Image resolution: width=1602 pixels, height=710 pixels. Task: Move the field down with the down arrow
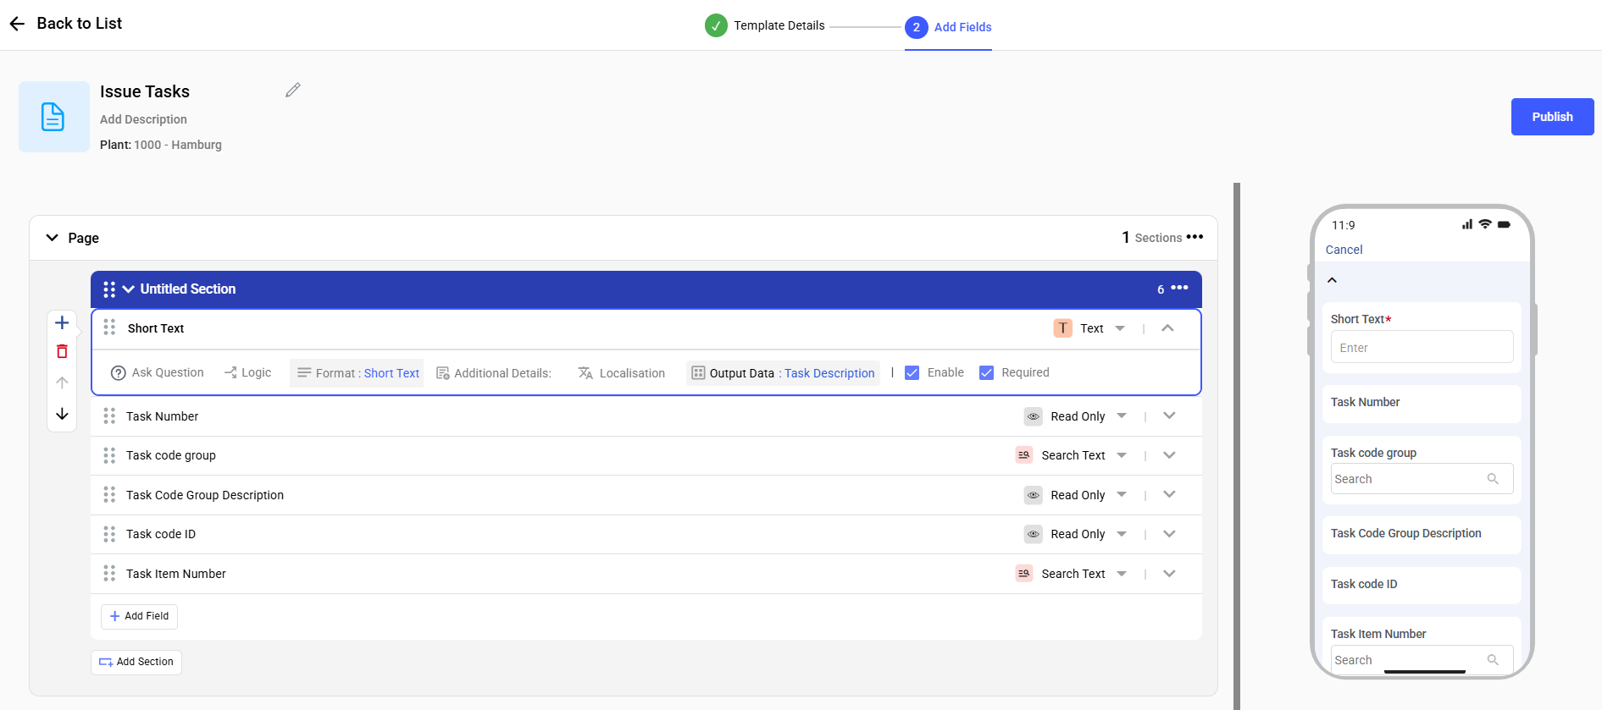tap(62, 414)
